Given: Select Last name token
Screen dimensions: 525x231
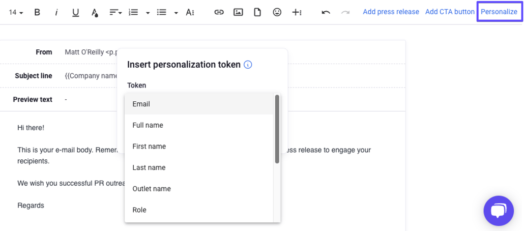Looking at the screenshot, I should pyautogui.click(x=199, y=167).
